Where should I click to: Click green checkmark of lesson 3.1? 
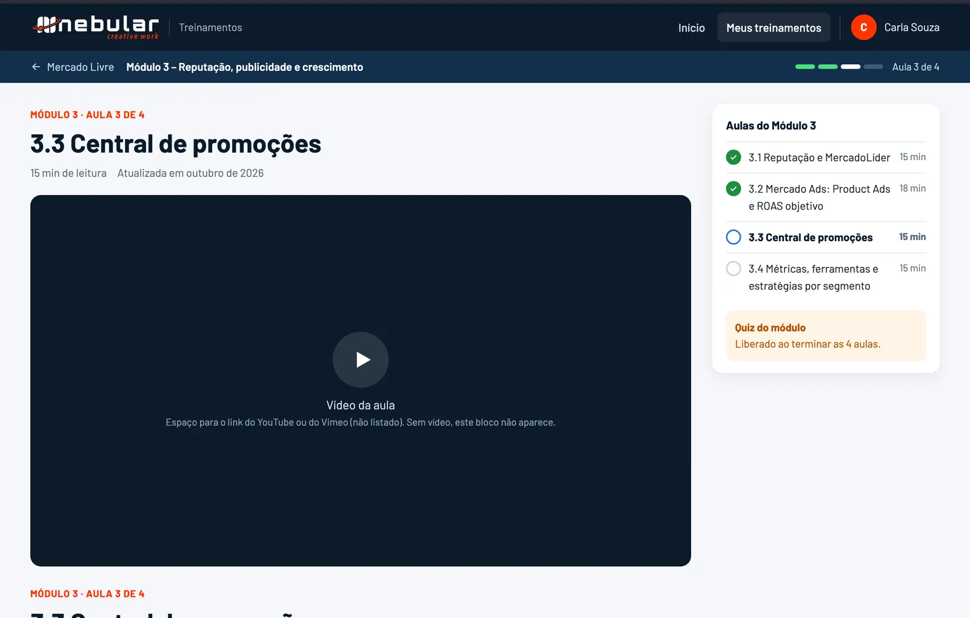[734, 158]
